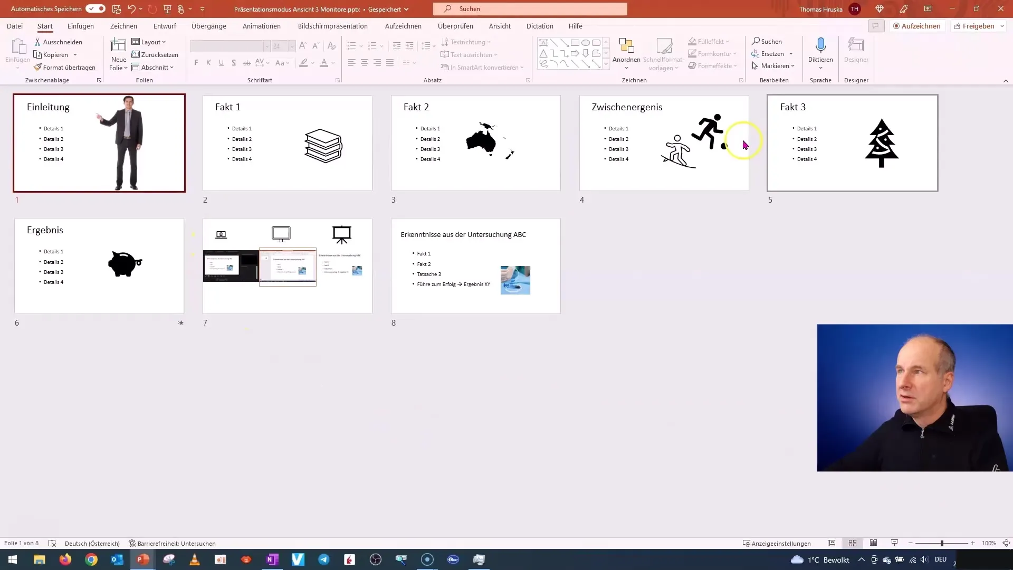Open the Bildschirmpräsentation tab

[x=333, y=26]
